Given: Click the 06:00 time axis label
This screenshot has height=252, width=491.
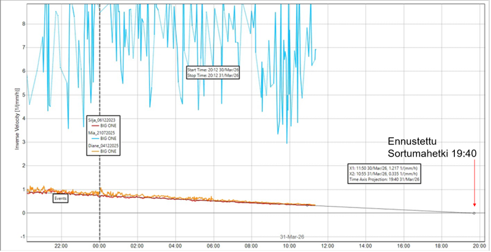Looking at the screenshot, I should (x=213, y=245).
